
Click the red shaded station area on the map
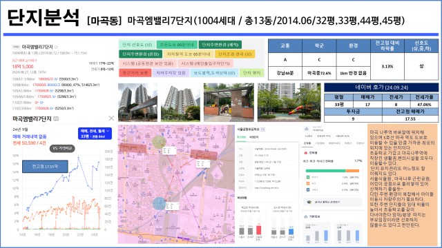tap(133, 148)
